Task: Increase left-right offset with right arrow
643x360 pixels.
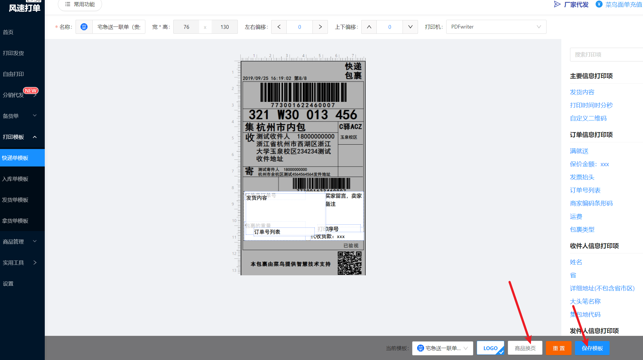Action: tap(320, 27)
